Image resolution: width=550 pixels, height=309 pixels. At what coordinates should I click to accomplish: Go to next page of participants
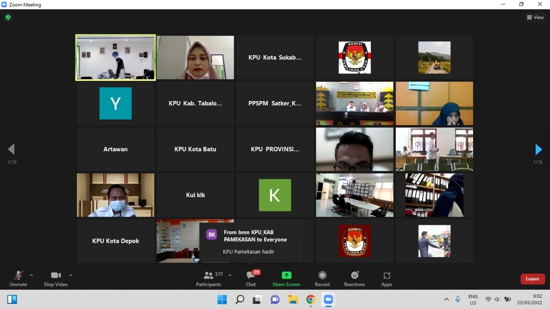(538, 150)
